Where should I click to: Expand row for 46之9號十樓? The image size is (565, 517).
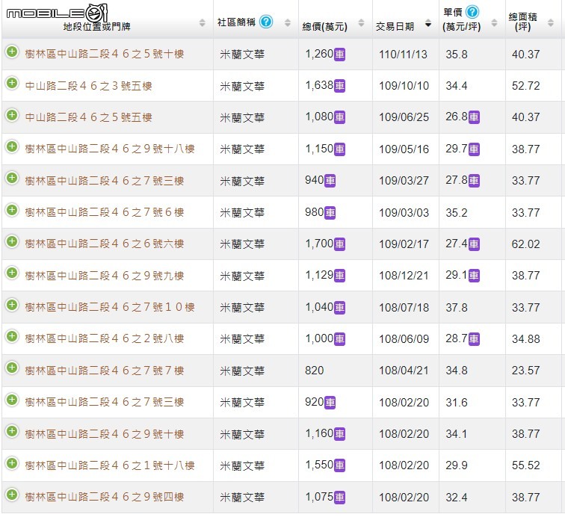coord(12,431)
